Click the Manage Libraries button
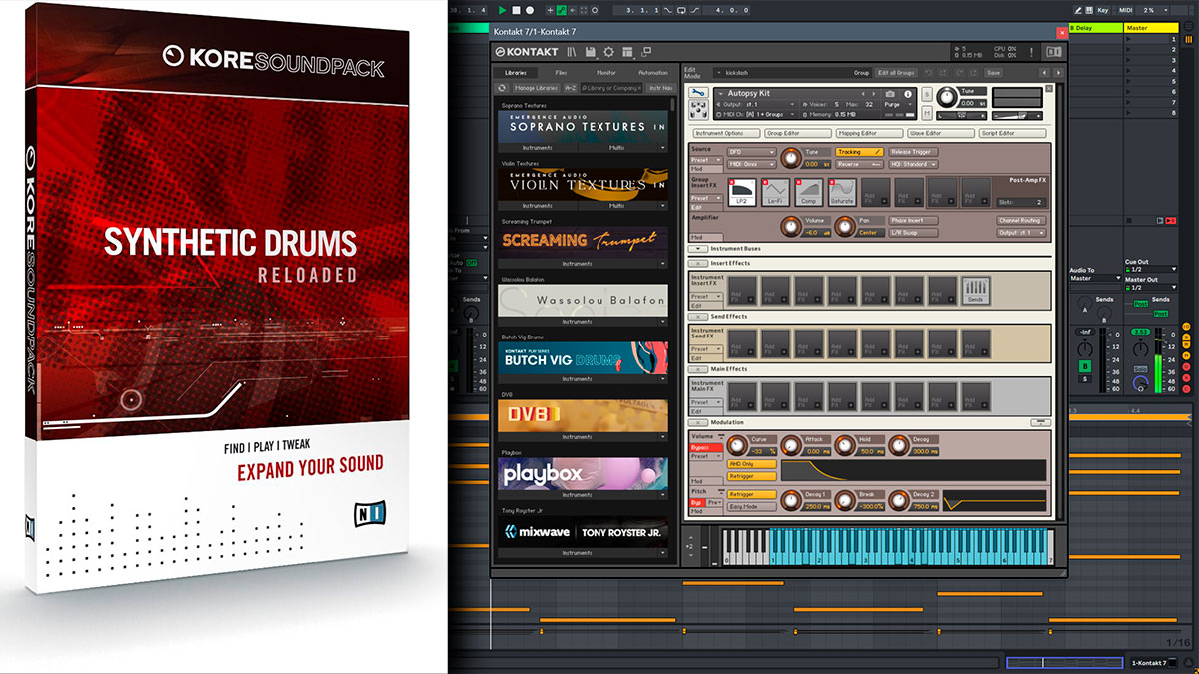 pyautogui.click(x=538, y=88)
